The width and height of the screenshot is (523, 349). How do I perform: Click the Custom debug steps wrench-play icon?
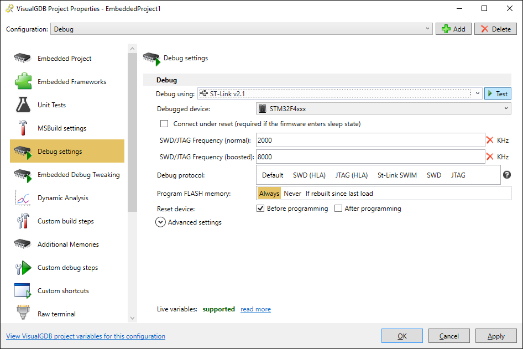click(23, 268)
